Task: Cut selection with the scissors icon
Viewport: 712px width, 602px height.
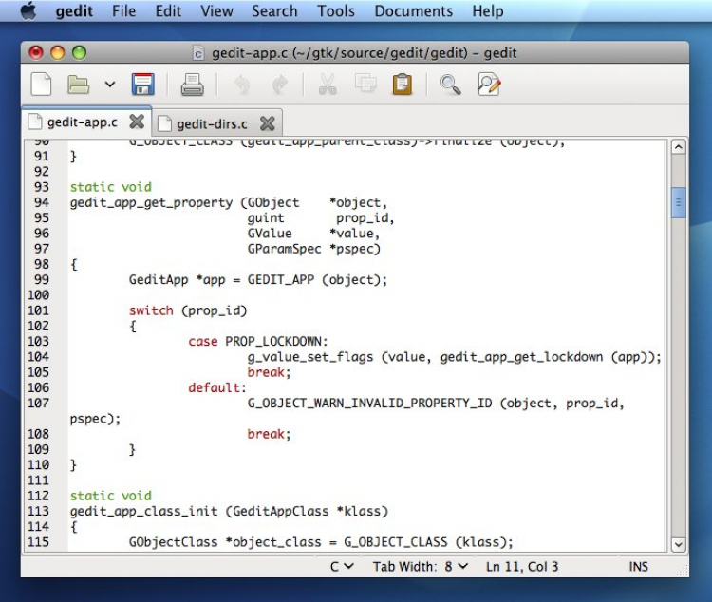Action: click(x=328, y=85)
